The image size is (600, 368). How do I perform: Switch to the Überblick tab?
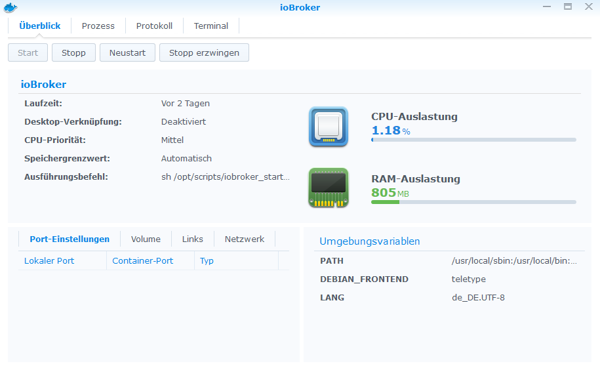click(40, 26)
